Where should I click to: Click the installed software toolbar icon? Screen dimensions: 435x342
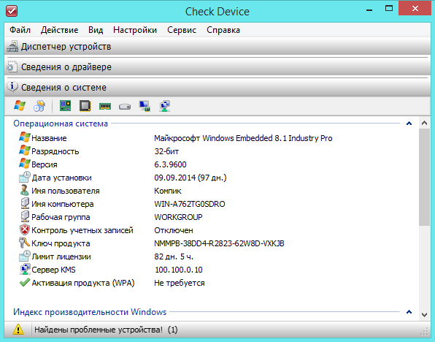coord(39,106)
